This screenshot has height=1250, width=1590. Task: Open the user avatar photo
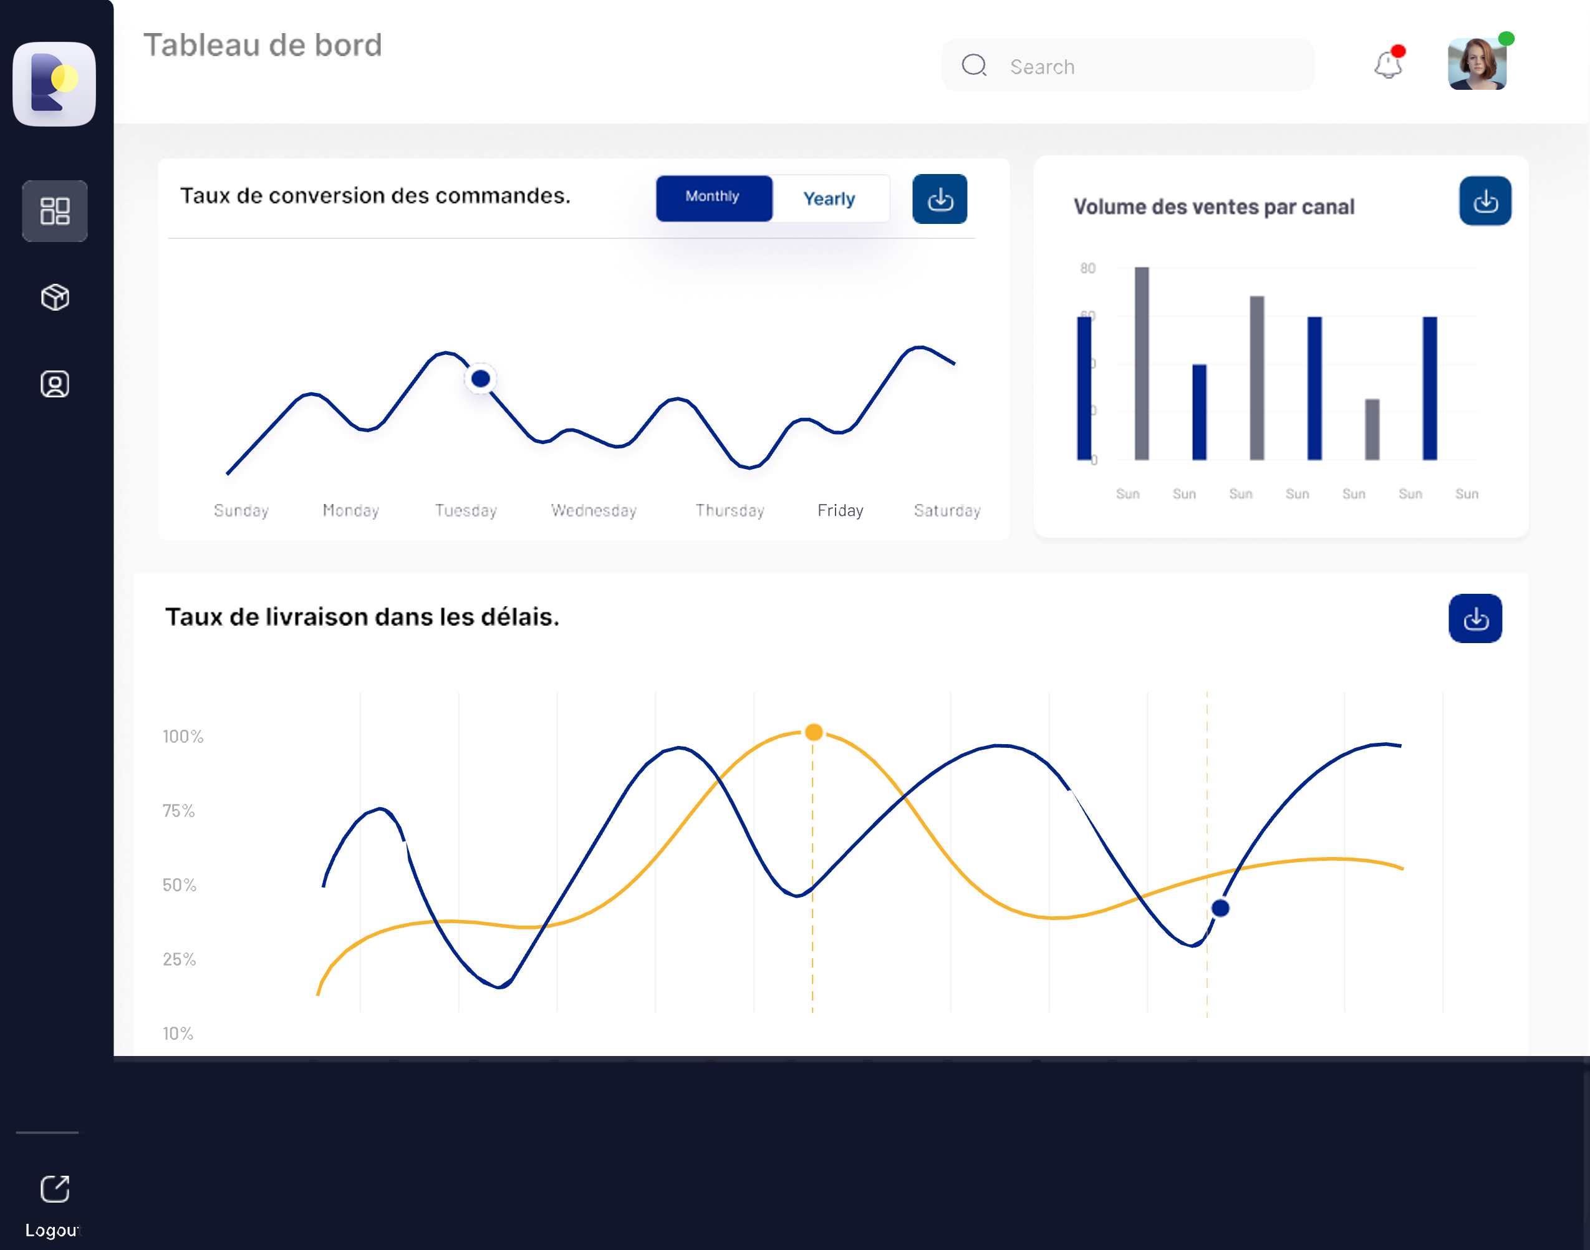[x=1477, y=64]
